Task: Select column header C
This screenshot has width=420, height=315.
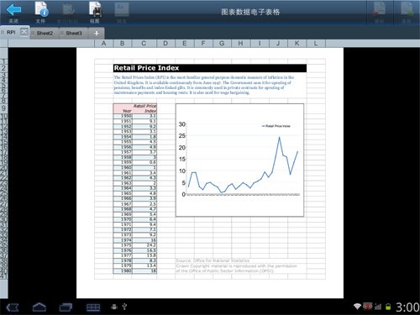Action: [x=144, y=44]
